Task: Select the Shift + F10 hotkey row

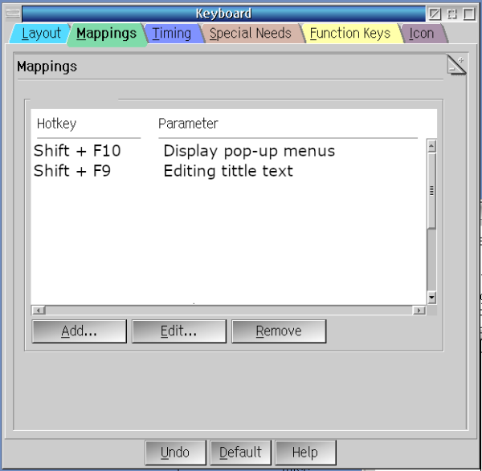Action: click(229, 151)
